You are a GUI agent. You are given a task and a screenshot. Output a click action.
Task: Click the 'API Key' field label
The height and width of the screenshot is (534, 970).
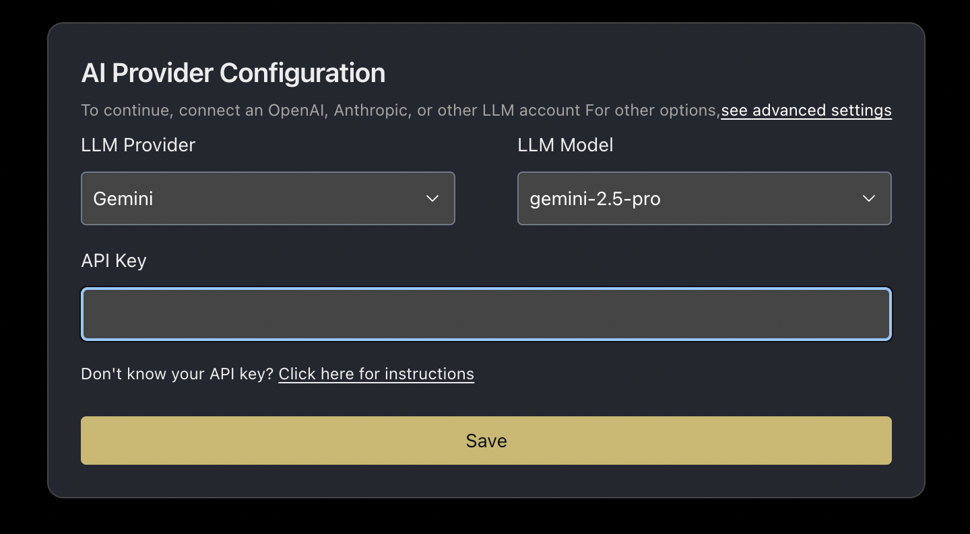point(114,261)
